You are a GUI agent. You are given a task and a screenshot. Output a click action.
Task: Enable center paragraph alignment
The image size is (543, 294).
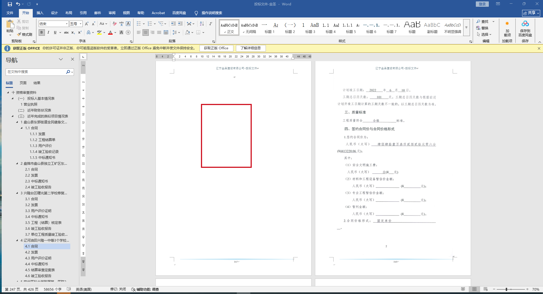pos(145,32)
